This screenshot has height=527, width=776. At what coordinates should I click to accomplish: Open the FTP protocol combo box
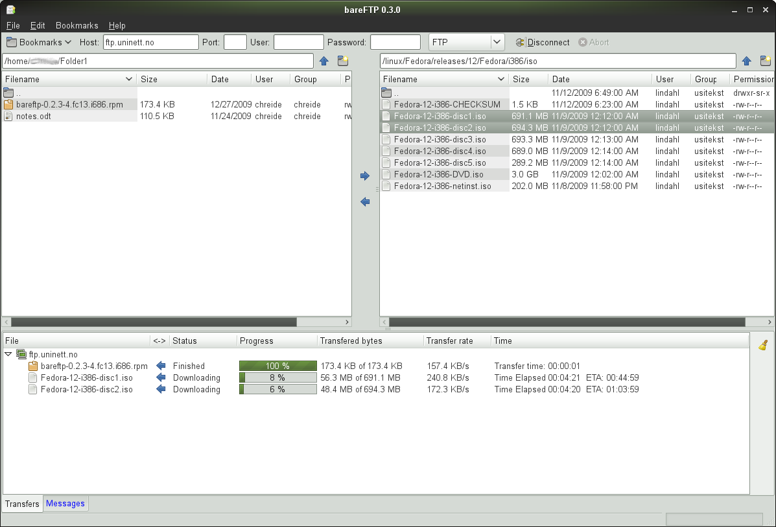467,43
